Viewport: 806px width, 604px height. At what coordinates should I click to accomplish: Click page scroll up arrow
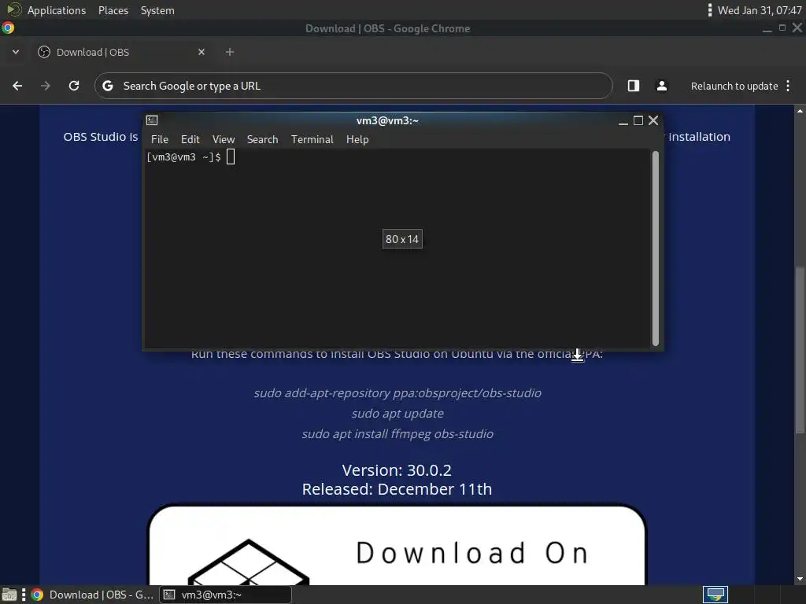tap(800, 111)
